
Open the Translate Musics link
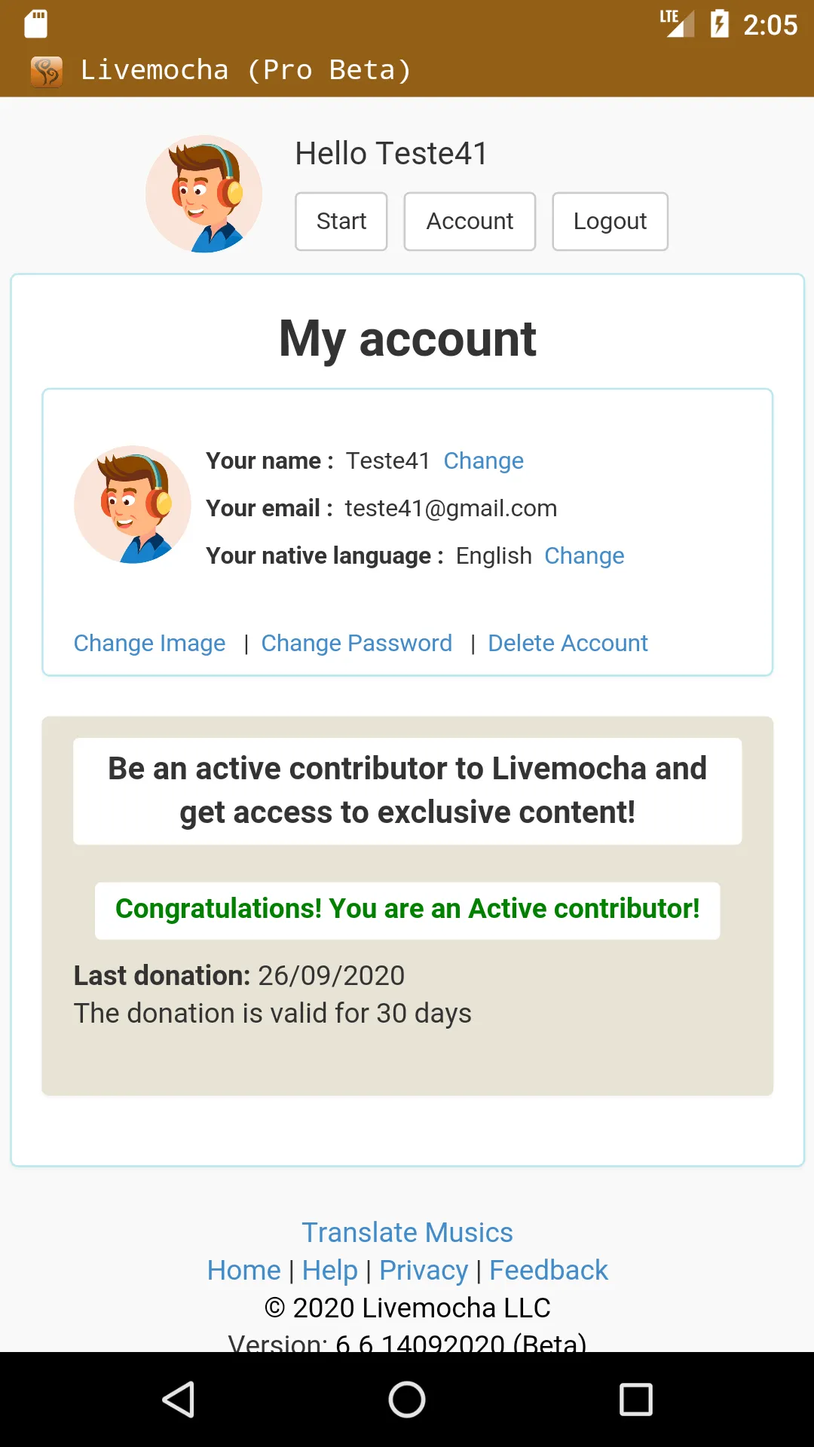click(407, 1232)
